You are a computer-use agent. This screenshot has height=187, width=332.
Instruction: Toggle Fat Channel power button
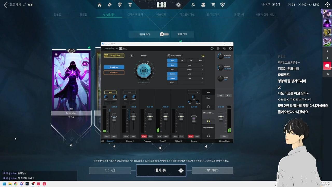tap(203, 56)
